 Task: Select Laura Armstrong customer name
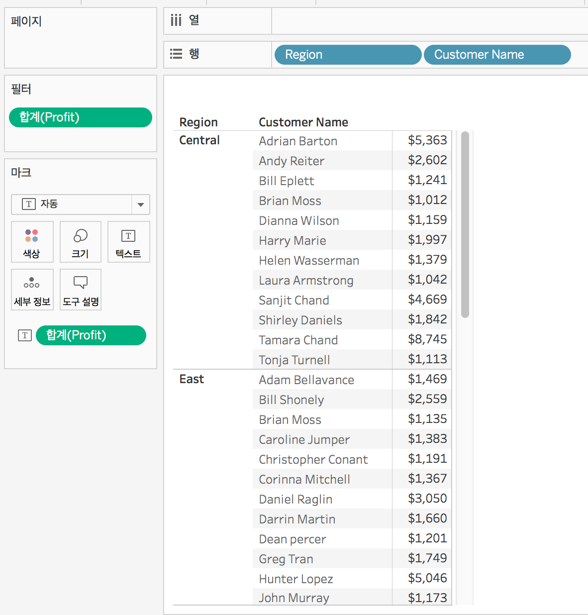[306, 281]
